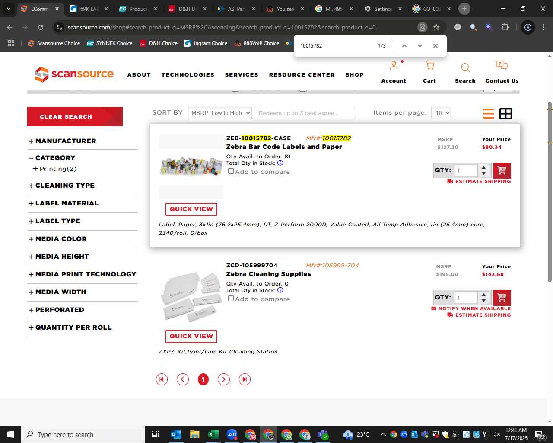Check Add to compare for ZCD-105999704
Viewport: 553px width, 443px height.
click(231, 299)
